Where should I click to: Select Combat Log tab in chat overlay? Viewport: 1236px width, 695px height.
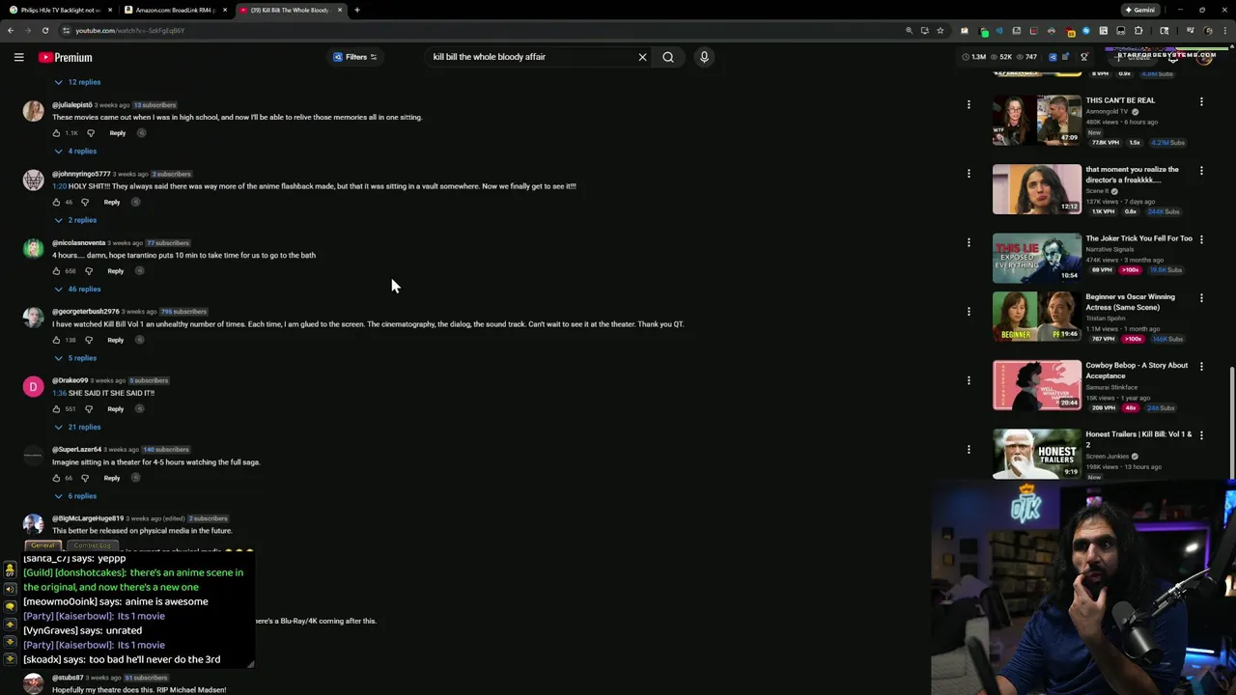tap(93, 545)
